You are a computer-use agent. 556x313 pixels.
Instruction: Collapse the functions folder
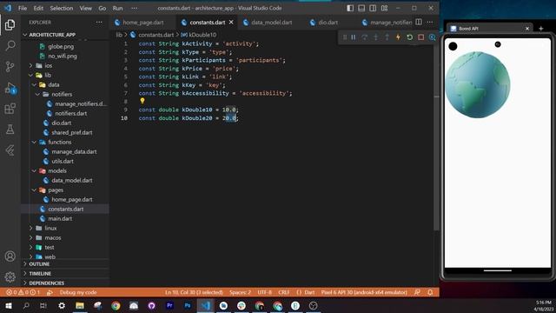pyautogui.click(x=60, y=142)
